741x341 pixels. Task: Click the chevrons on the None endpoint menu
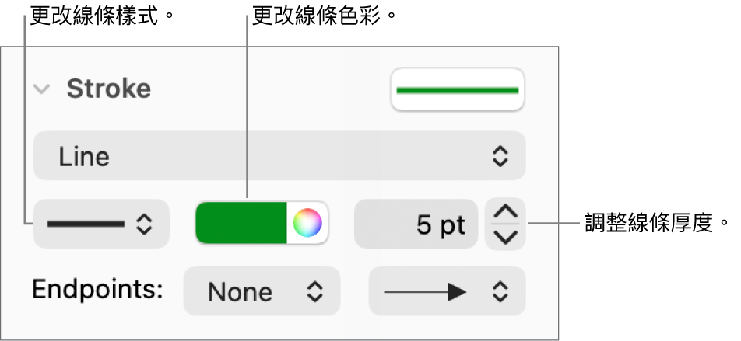click(x=314, y=291)
